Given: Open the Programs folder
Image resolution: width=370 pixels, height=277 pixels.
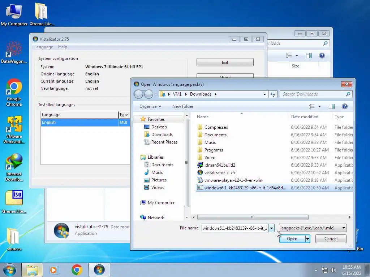Looking at the screenshot, I should click(214, 150).
